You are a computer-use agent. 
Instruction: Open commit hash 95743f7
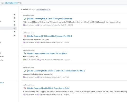67,60
